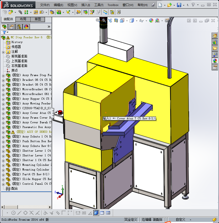
Task: Select the 前视基准面 plane in tree
Action: coord(19,56)
